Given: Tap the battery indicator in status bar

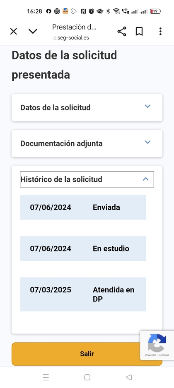Looking at the screenshot, I should click(x=155, y=11).
